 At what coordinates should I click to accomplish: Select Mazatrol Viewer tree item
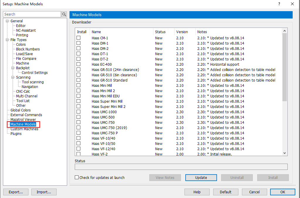pos(23,119)
